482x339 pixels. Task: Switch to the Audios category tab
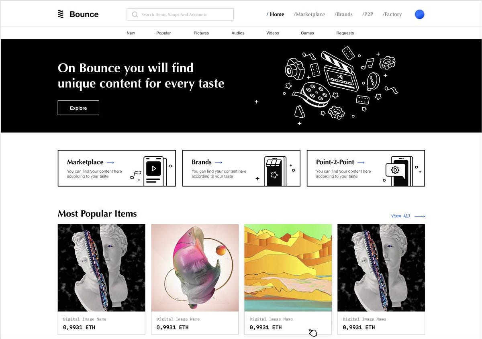(x=238, y=33)
